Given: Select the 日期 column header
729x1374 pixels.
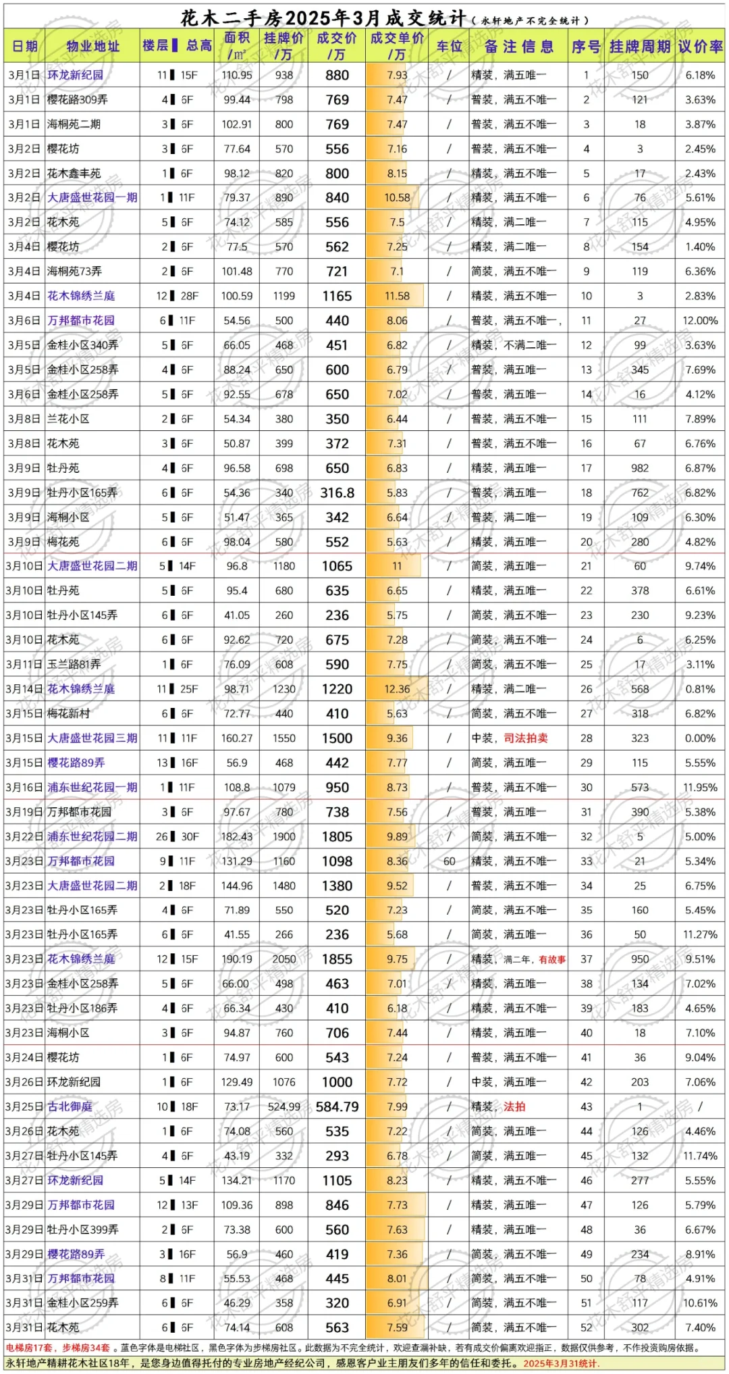Looking at the screenshot, I should click(25, 46).
